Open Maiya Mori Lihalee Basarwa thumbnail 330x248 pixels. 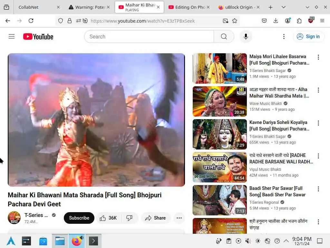220,68
